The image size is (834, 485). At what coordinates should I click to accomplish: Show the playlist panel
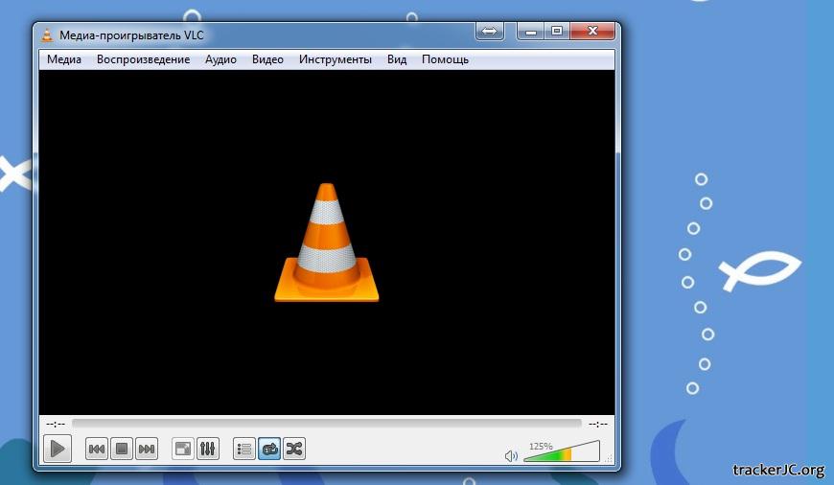pyautogui.click(x=244, y=449)
